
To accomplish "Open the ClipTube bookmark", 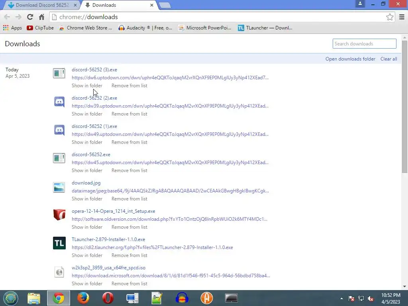I will point(40,28).
